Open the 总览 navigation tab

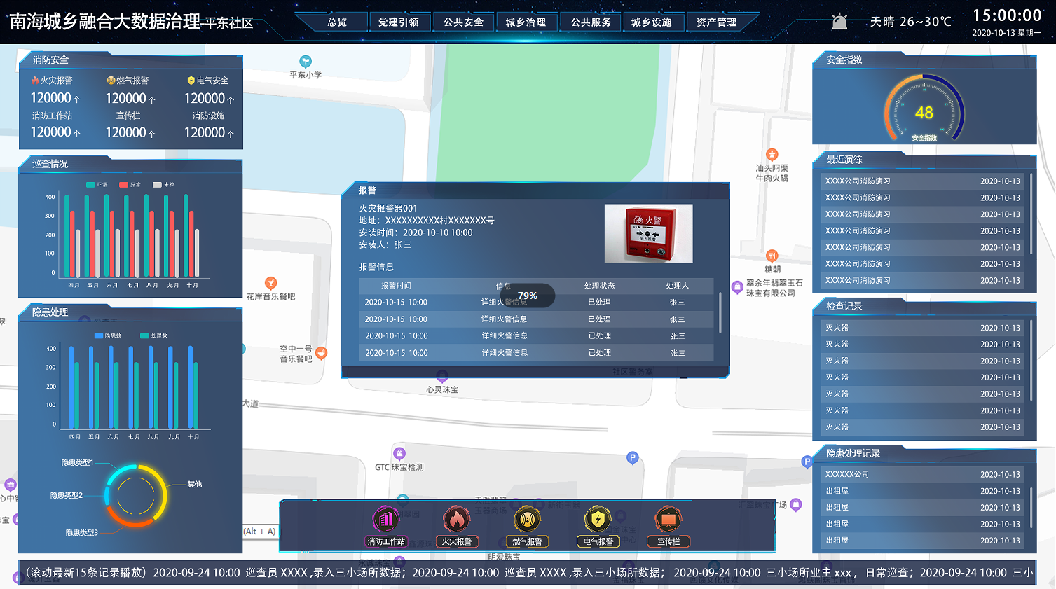point(337,22)
